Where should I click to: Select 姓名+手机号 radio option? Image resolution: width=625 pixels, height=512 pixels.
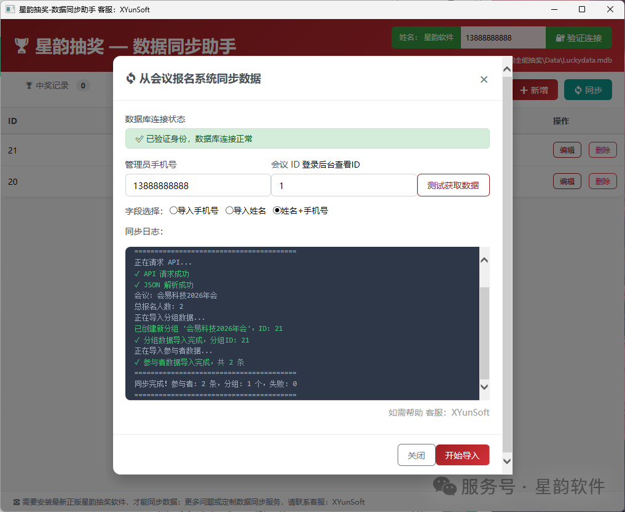tap(277, 210)
